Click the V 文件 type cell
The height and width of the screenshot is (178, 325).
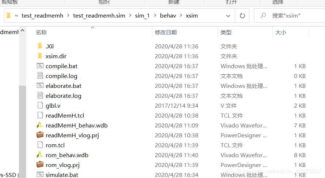click(x=228, y=105)
